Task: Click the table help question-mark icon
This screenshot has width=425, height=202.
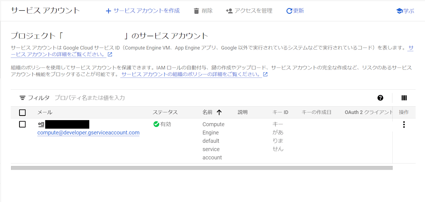Action: click(380, 98)
